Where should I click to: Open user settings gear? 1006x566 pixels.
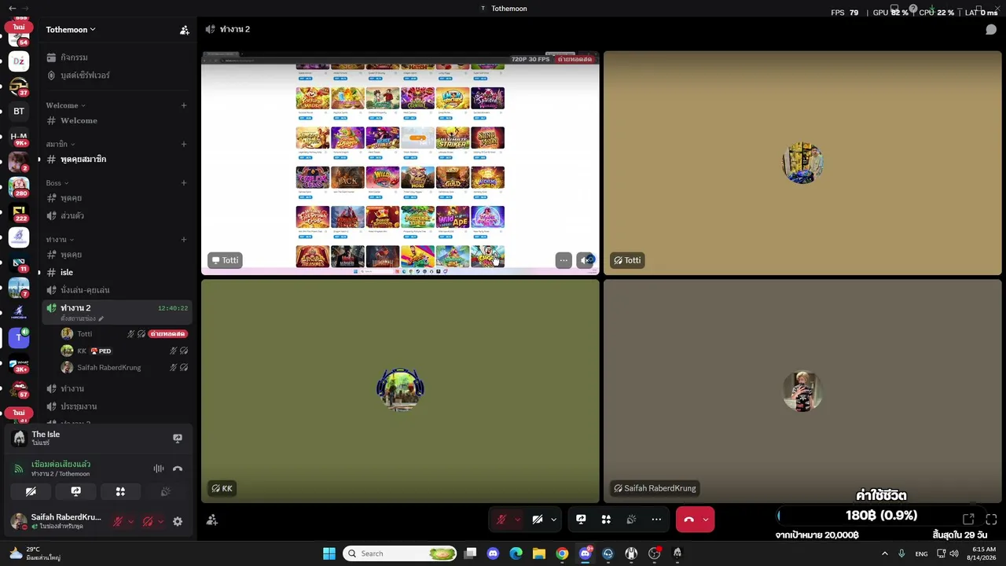click(178, 521)
